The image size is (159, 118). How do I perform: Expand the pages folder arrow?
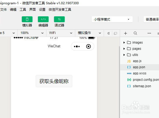(124, 49)
